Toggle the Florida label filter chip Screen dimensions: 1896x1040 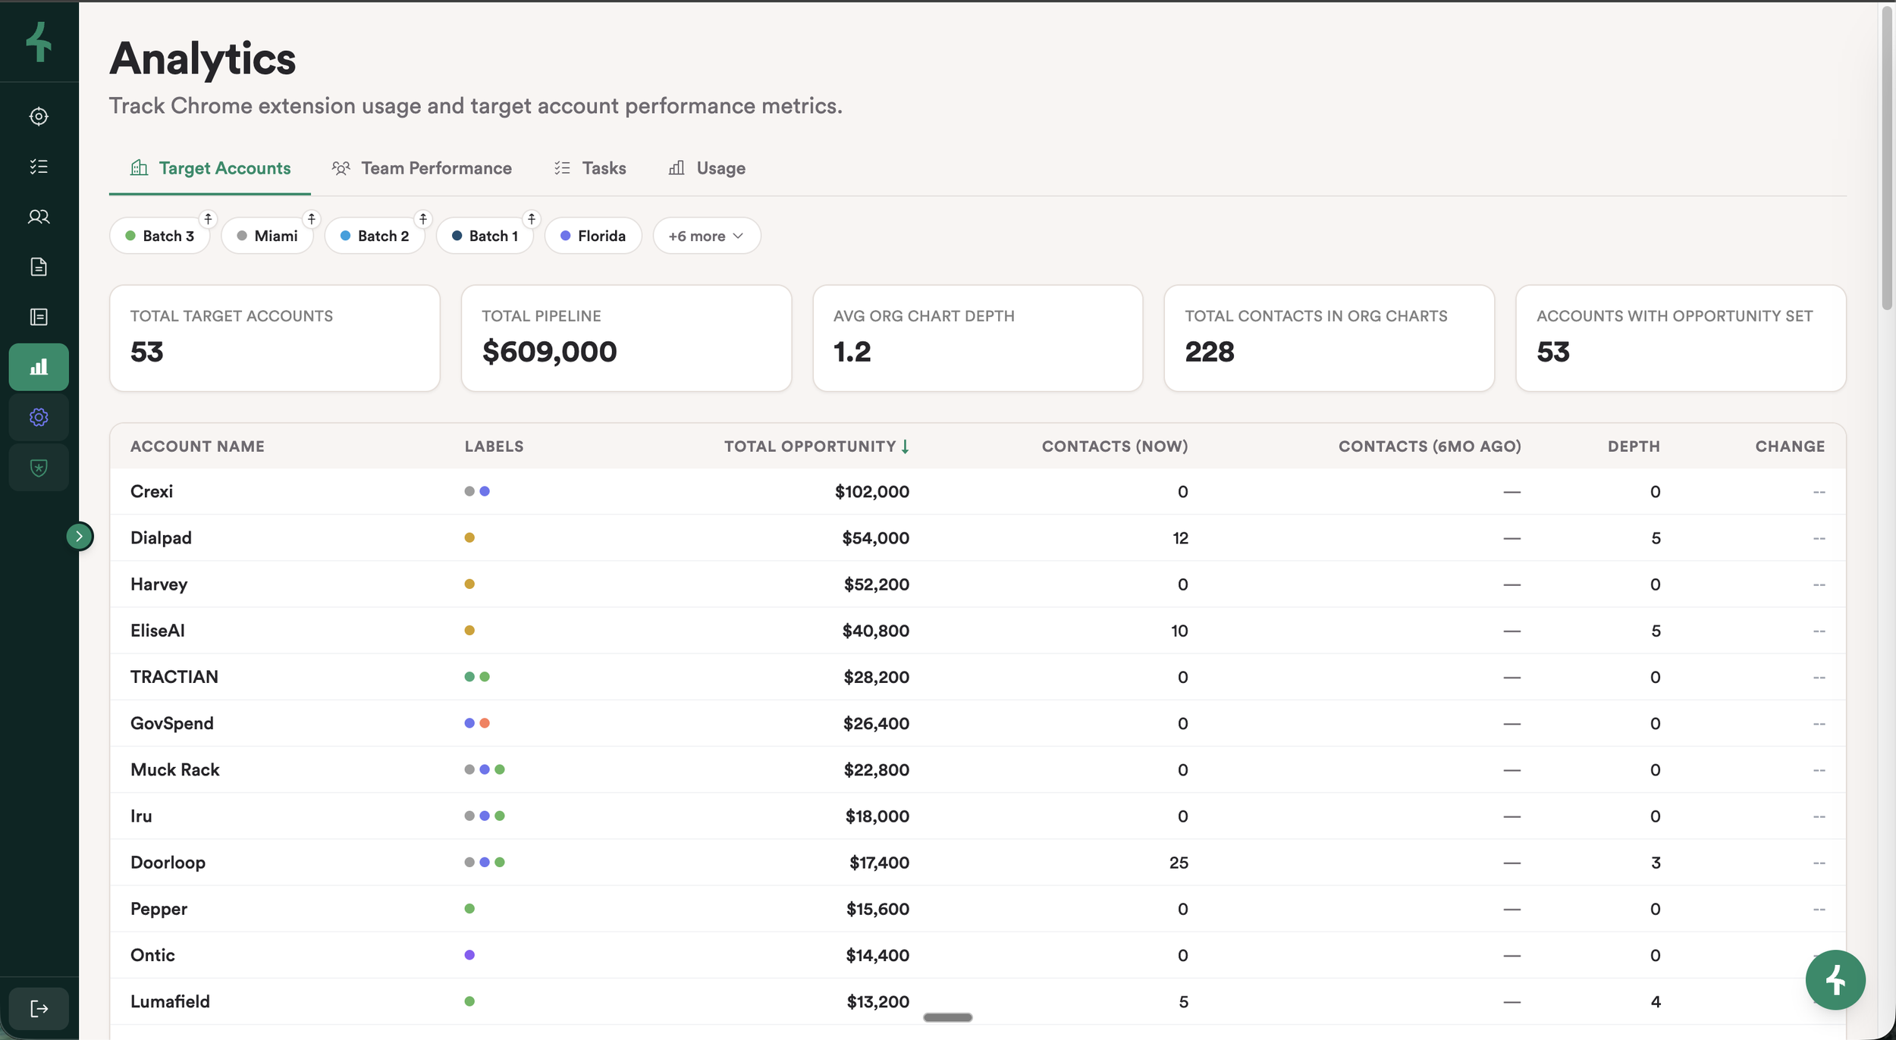point(593,236)
